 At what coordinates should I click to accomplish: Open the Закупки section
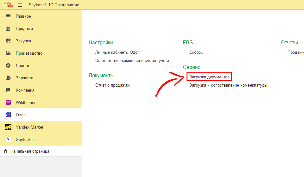tap(41, 41)
